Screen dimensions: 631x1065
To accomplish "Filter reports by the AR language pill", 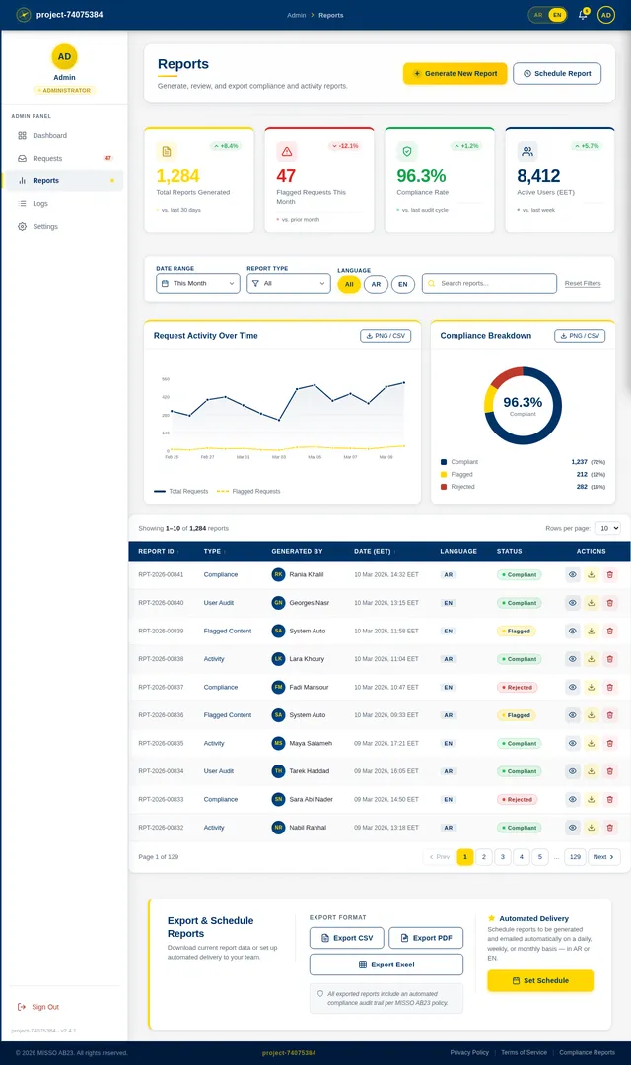I will tap(376, 284).
